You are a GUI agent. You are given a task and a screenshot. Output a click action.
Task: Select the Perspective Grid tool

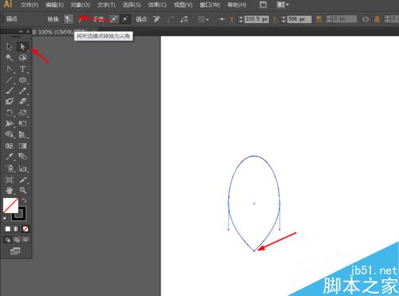pos(22,135)
